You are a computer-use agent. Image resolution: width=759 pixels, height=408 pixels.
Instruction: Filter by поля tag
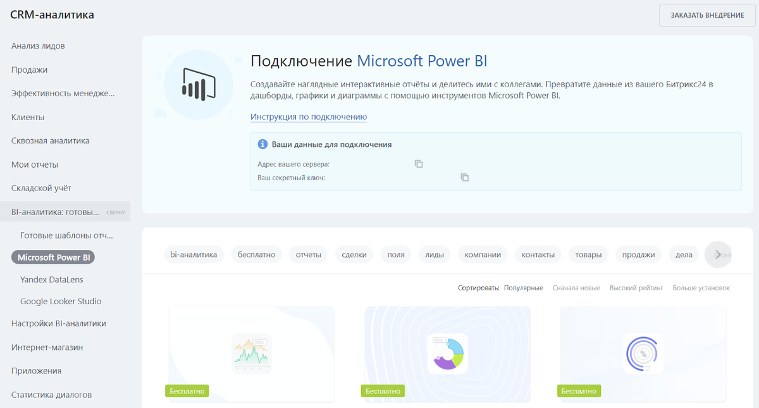click(396, 254)
